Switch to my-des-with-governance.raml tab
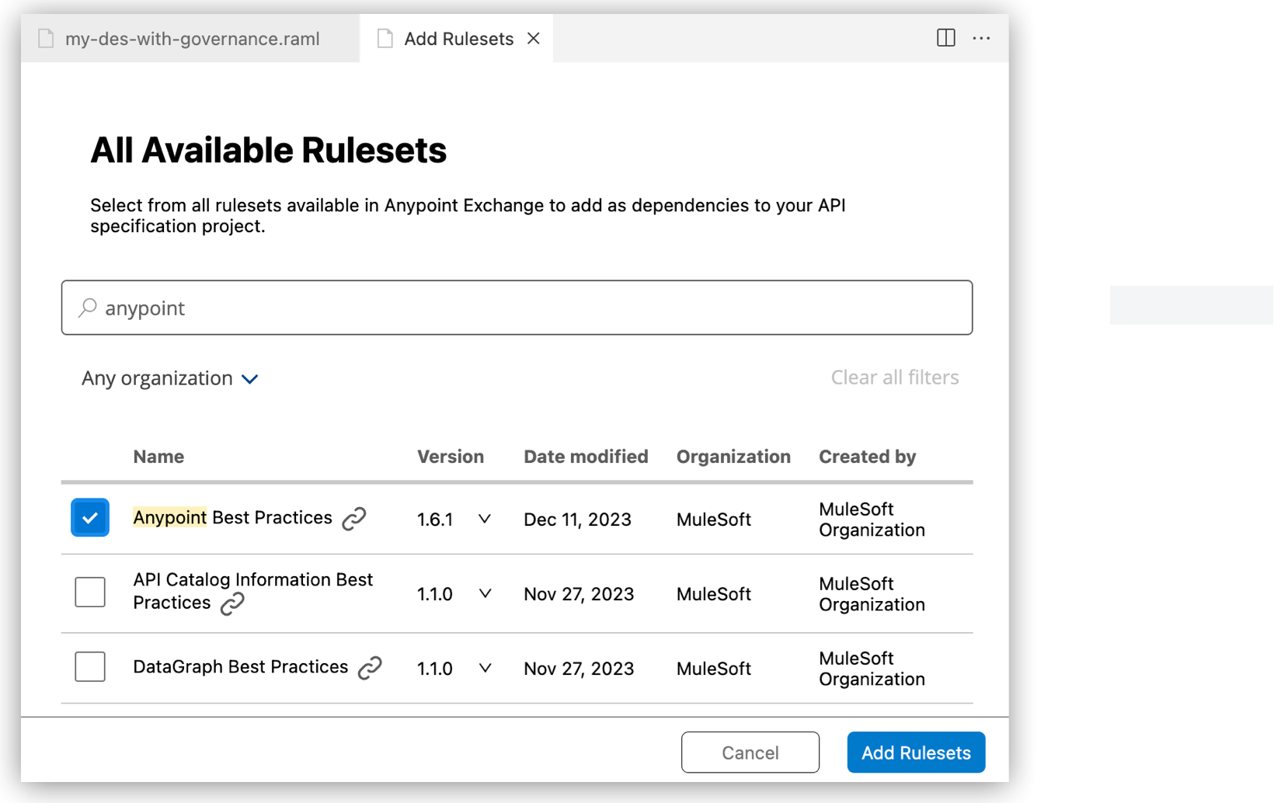1274x803 pixels. tap(192, 39)
